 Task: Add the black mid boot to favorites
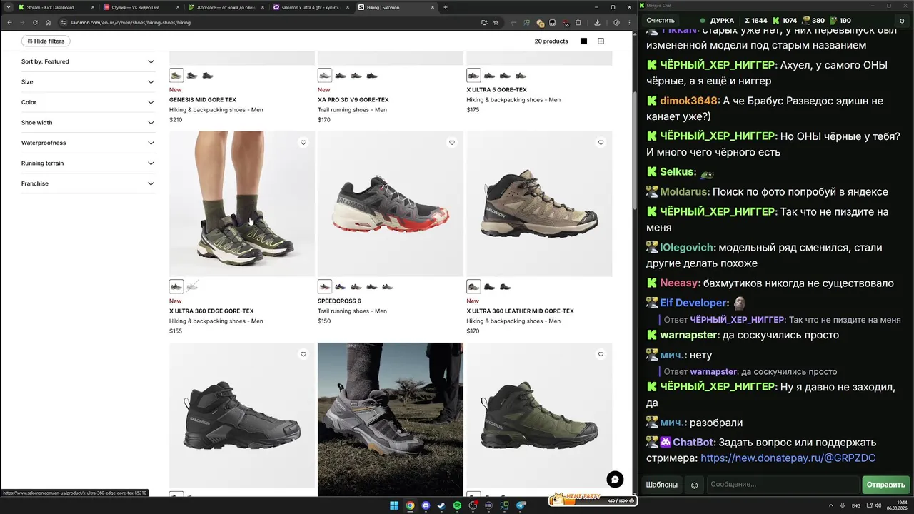303,354
